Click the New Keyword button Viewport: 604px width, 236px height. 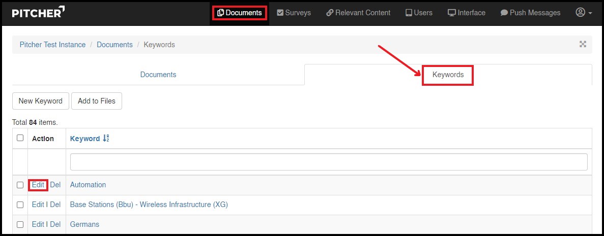40,101
